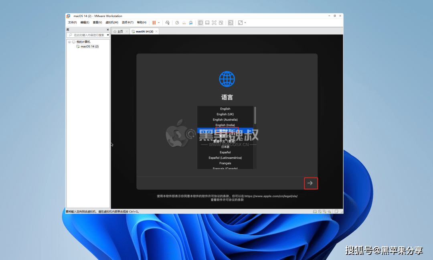Image resolution: width=433 pixels, height=260 pixels.
Task: Maximize the VMware Workstation window
Action: [335, 16]
